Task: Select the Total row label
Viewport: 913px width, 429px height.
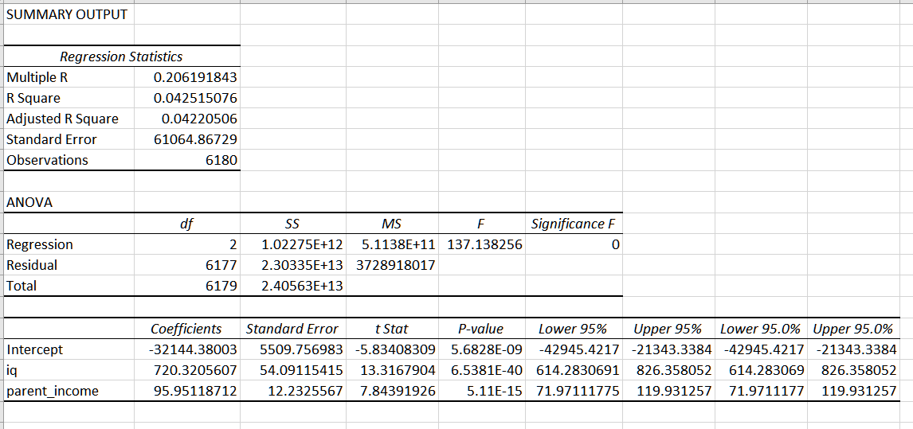Action: point(69,286)
